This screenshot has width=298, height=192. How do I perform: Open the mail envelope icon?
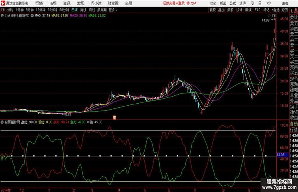[x=269, y=3]
